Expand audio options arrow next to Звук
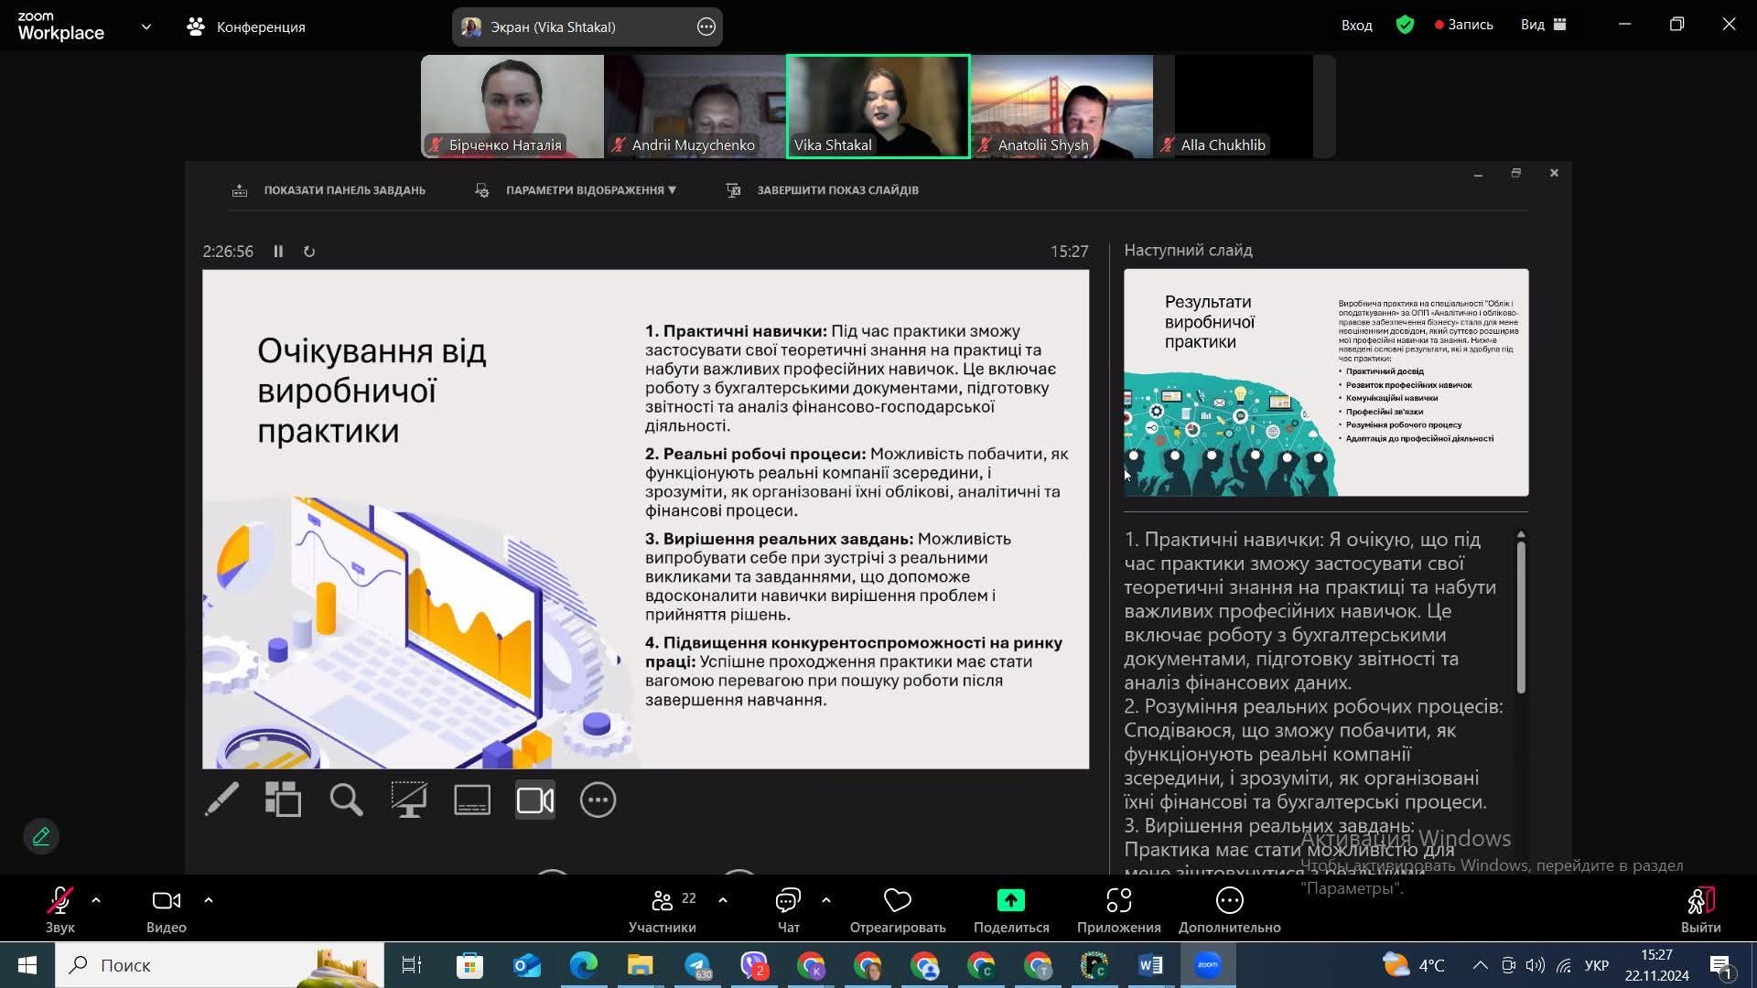The height and width of the screenshot is (988, 1757). coord(96,900)
